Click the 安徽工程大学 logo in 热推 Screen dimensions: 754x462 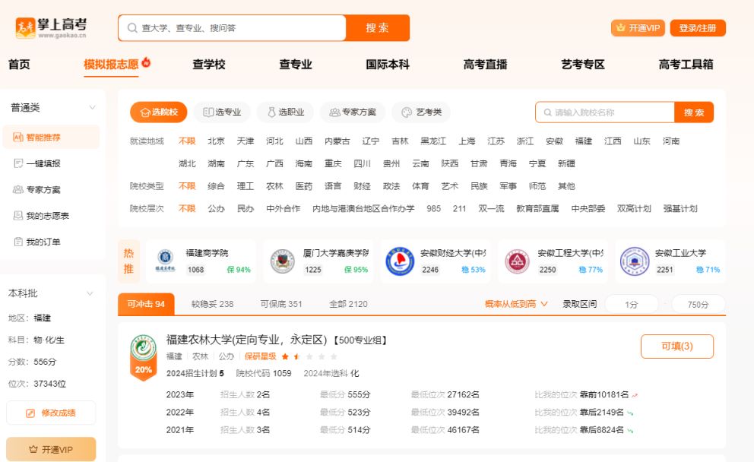coord(517,261)
